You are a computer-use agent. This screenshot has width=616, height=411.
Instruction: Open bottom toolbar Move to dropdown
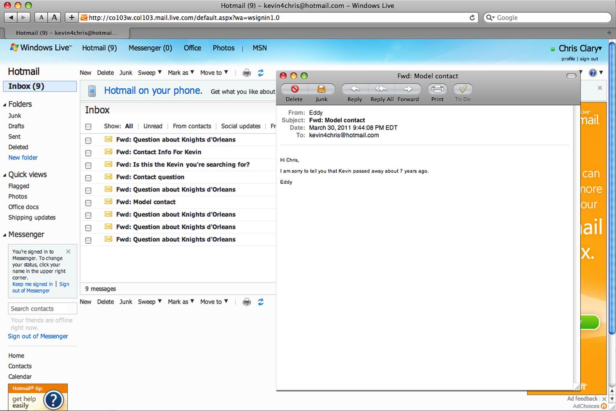[x=214, y=302]
